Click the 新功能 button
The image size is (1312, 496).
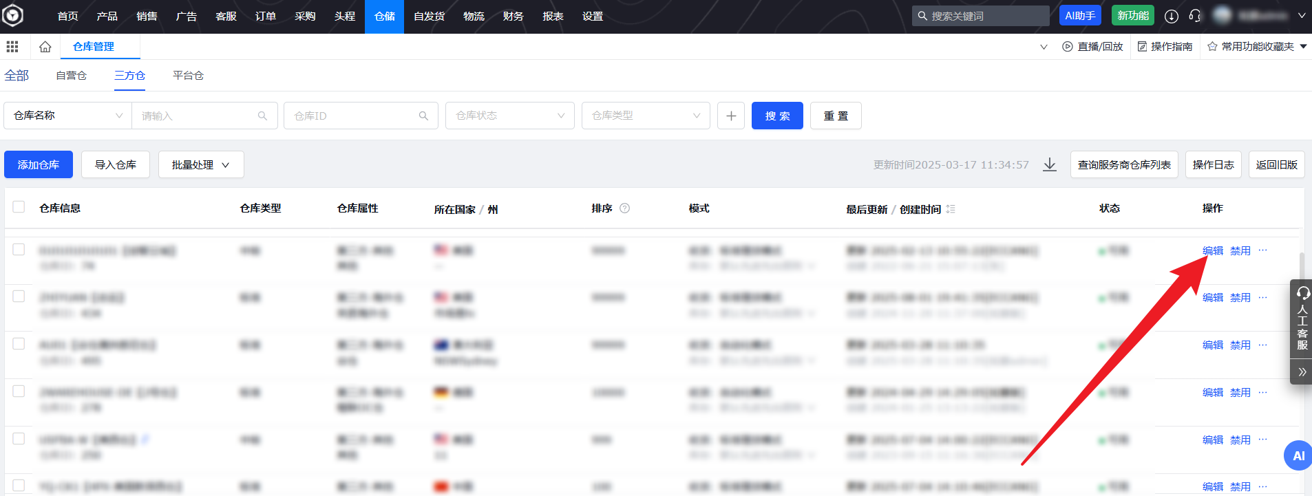point(1133,16)
